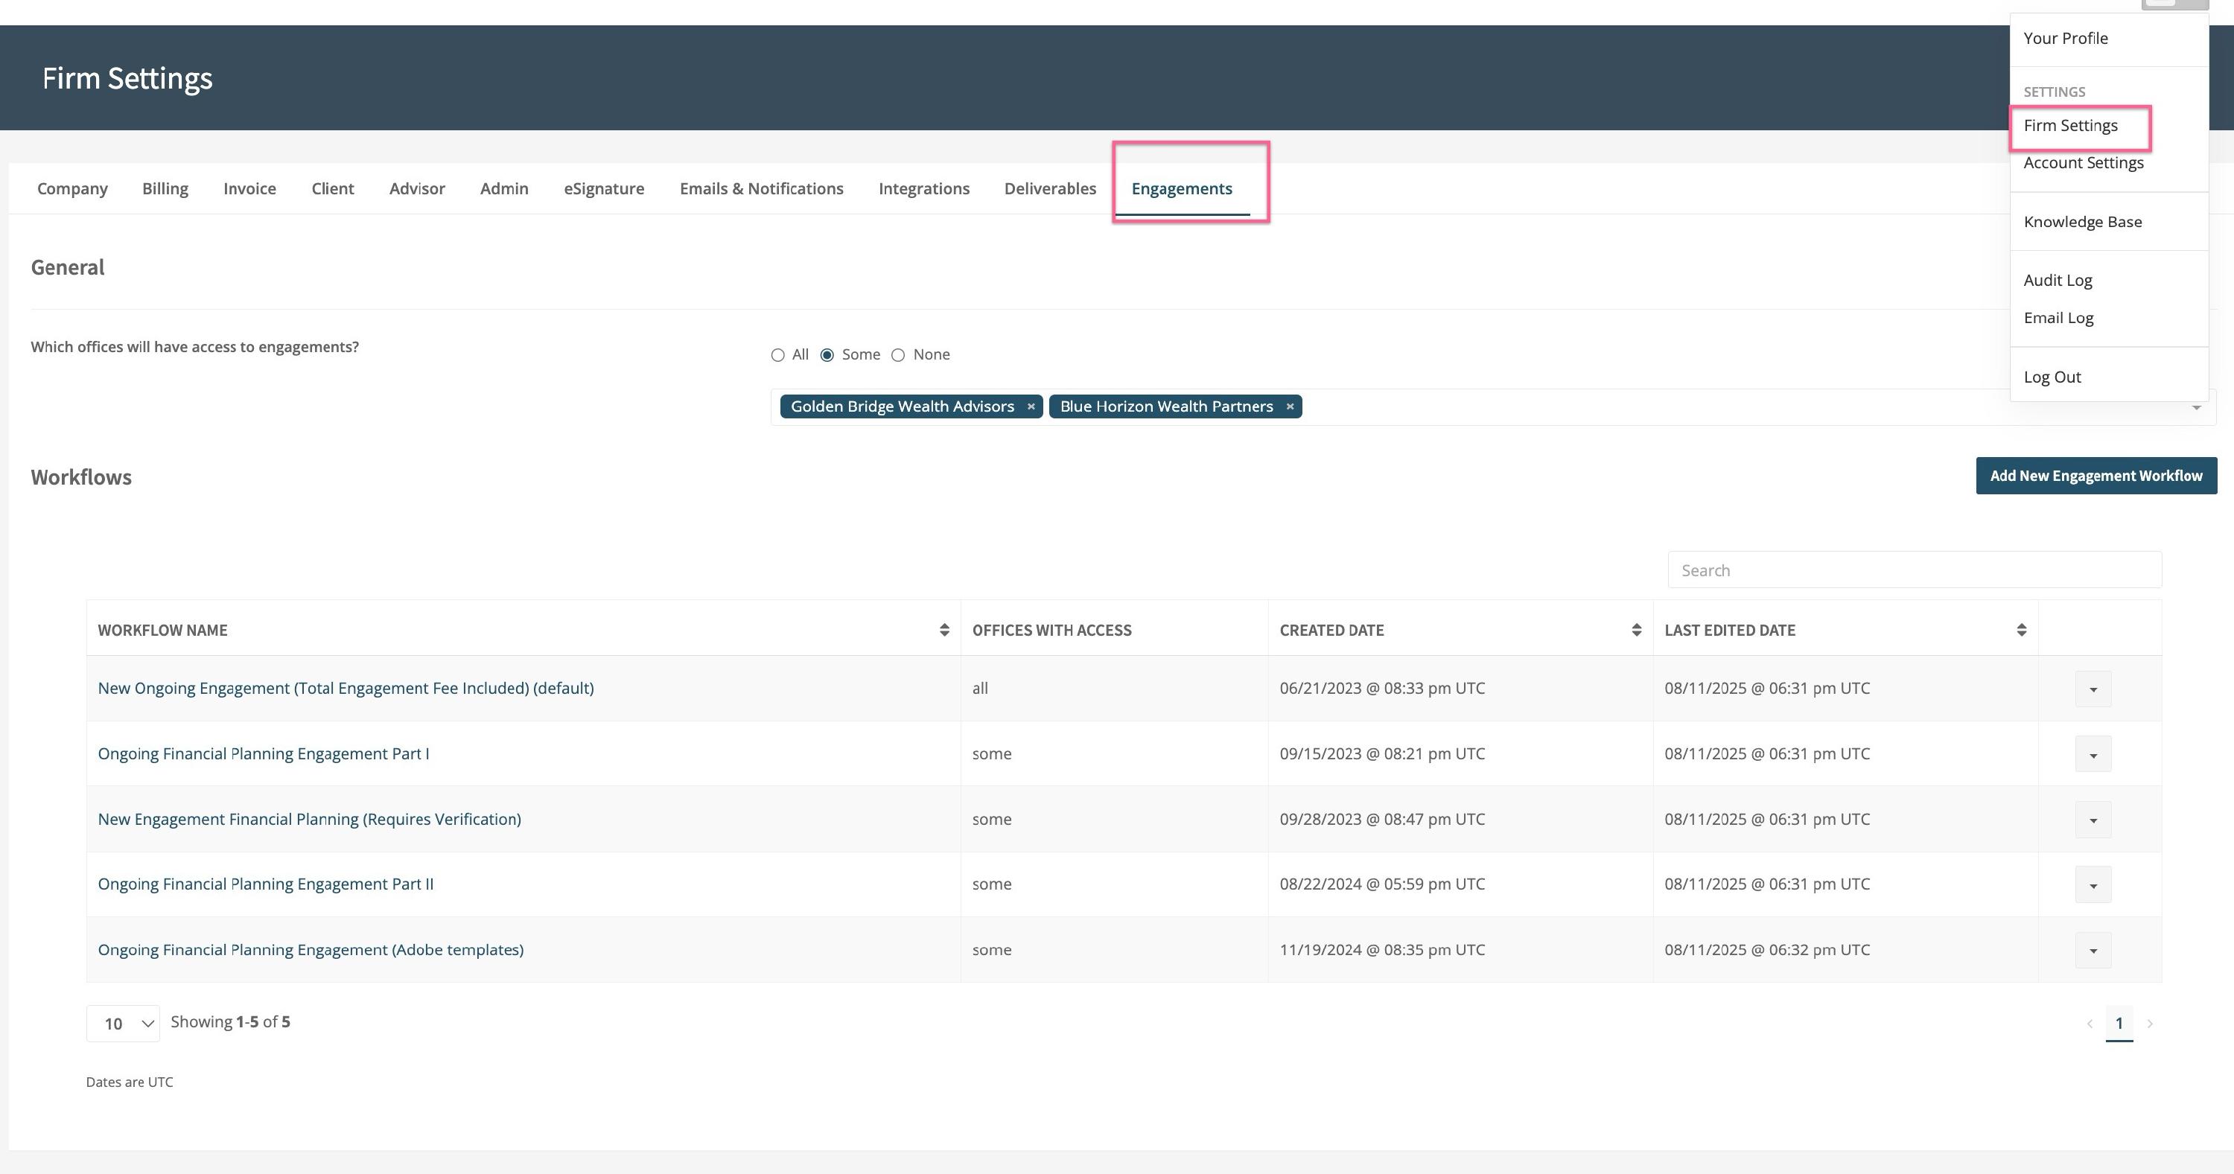2234x1174 pixels.
Task: Open Knowledge Base menu item
Action: click(x=2082, y=222)
